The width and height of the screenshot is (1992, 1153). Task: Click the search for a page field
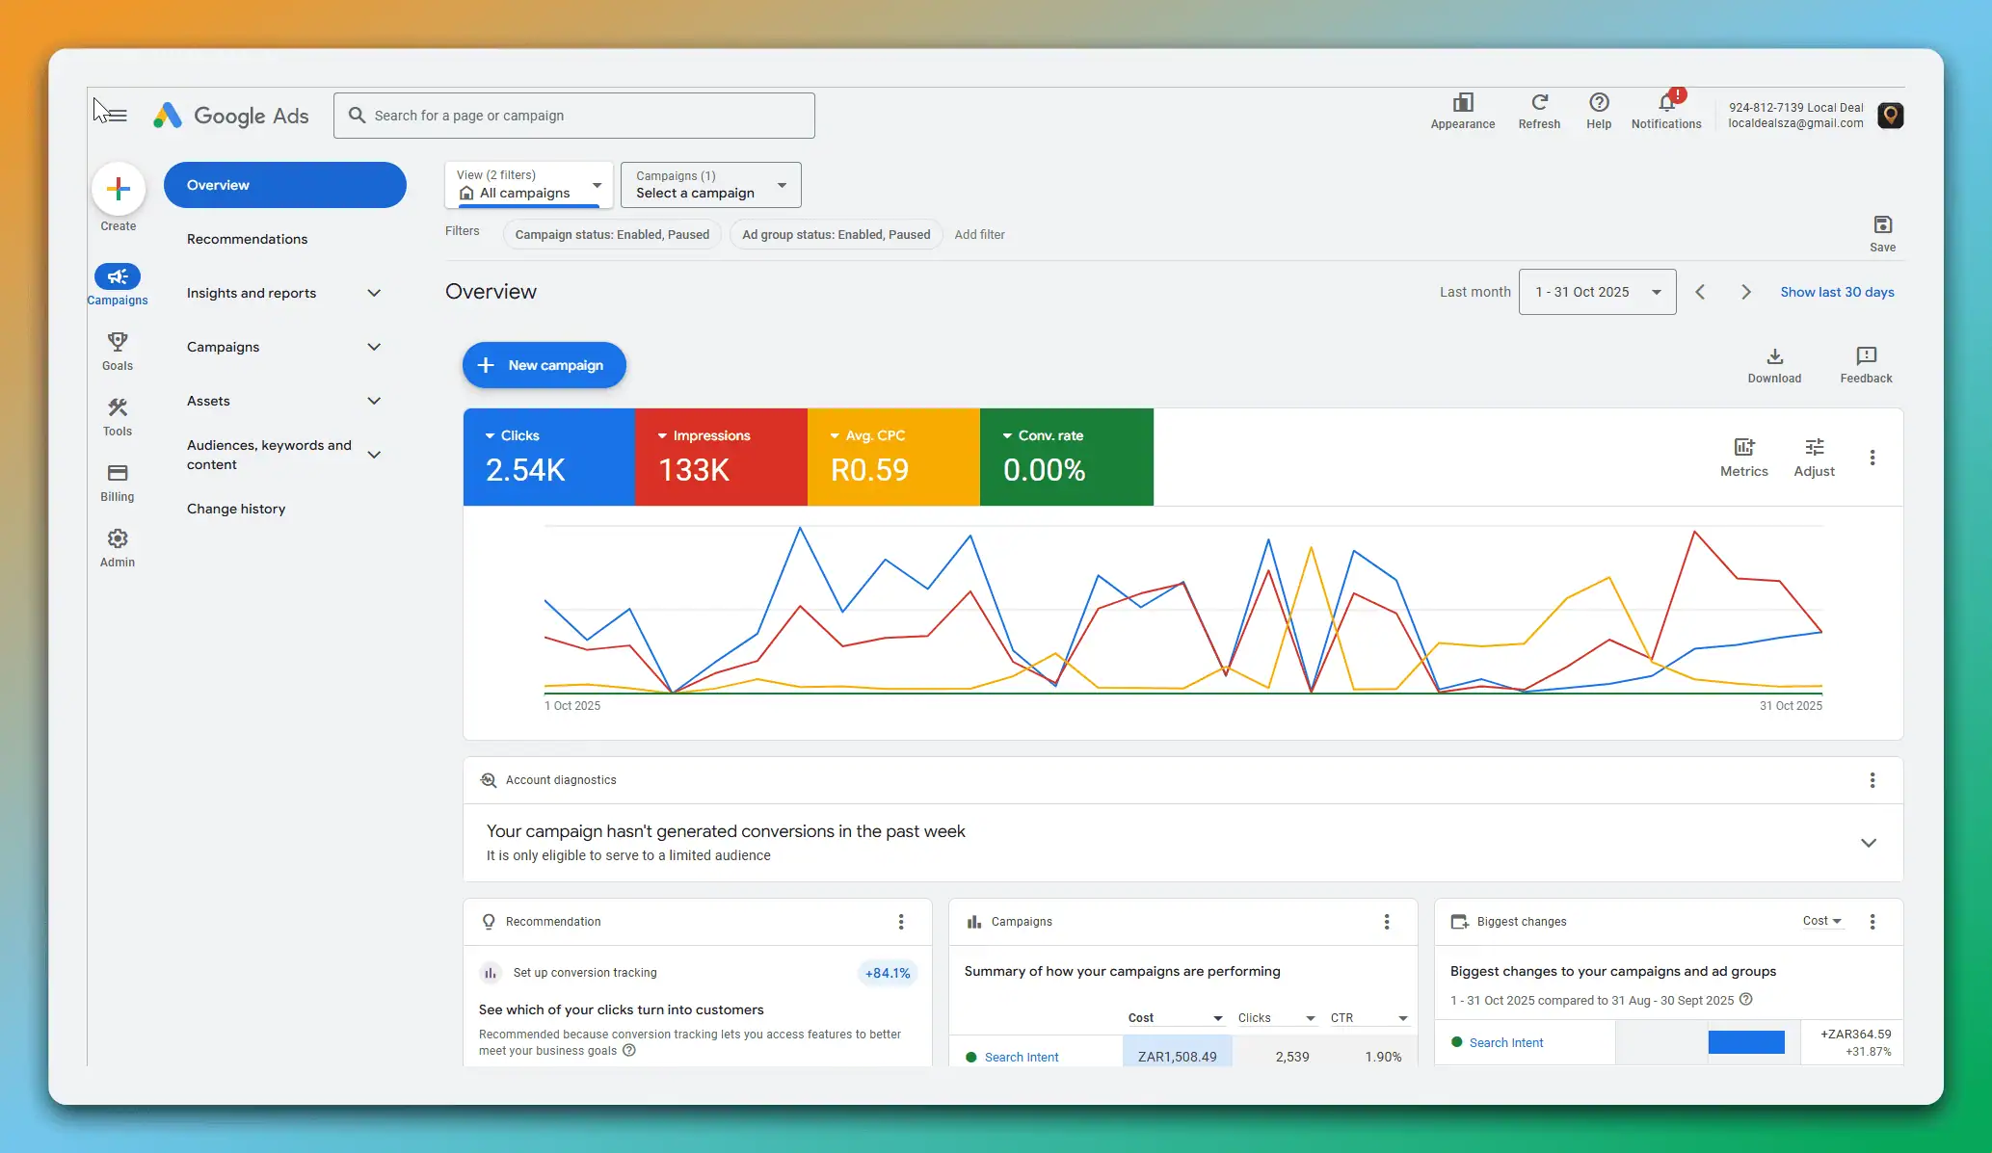(573, 115)
